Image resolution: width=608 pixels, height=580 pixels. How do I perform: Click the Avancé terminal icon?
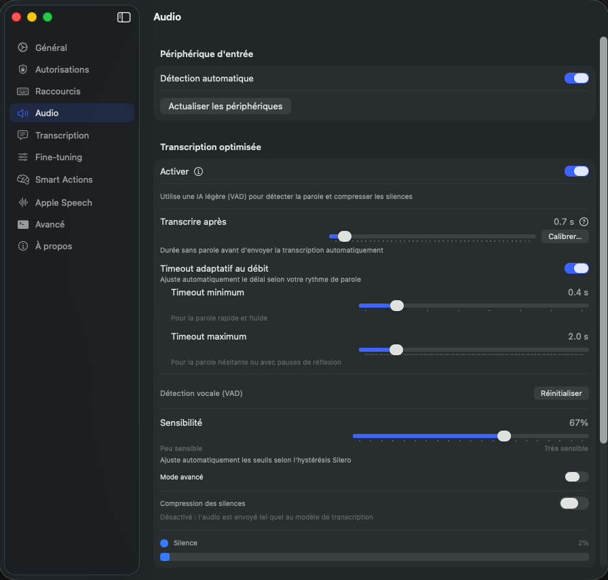click(23, 224)
